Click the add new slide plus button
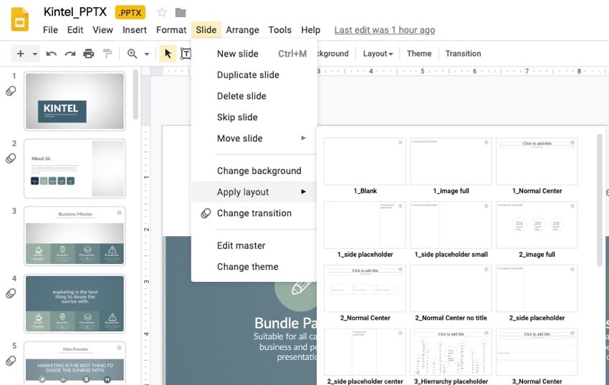This screenshot has height=385, width=609. 20,54
